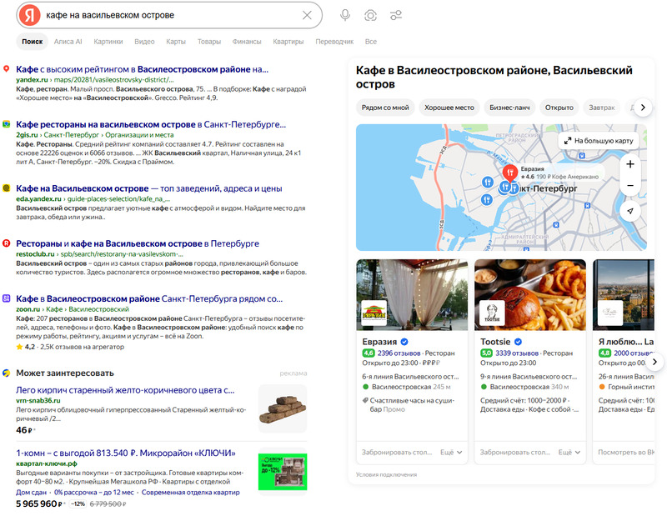Image resolution: width=667 pixels, height=521 pixels.
Task: Open result Кафе с высоким рейтингом
Action: coord(142,69)
